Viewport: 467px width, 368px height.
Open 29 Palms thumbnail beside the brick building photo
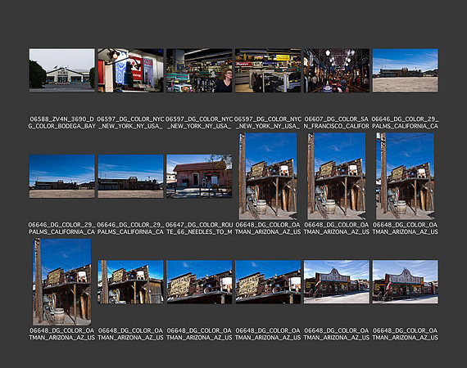click(x=130, y=176)
